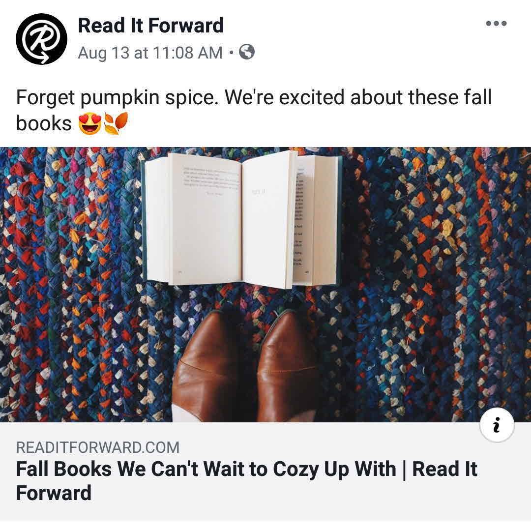Click the braided rug area right of book
This screenshot has width=531, height=531.
point(437,237)
